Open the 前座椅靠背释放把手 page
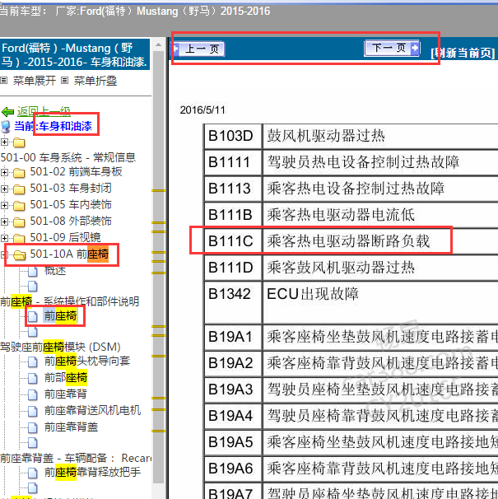The image size is (498, 499). pos(92,472)
